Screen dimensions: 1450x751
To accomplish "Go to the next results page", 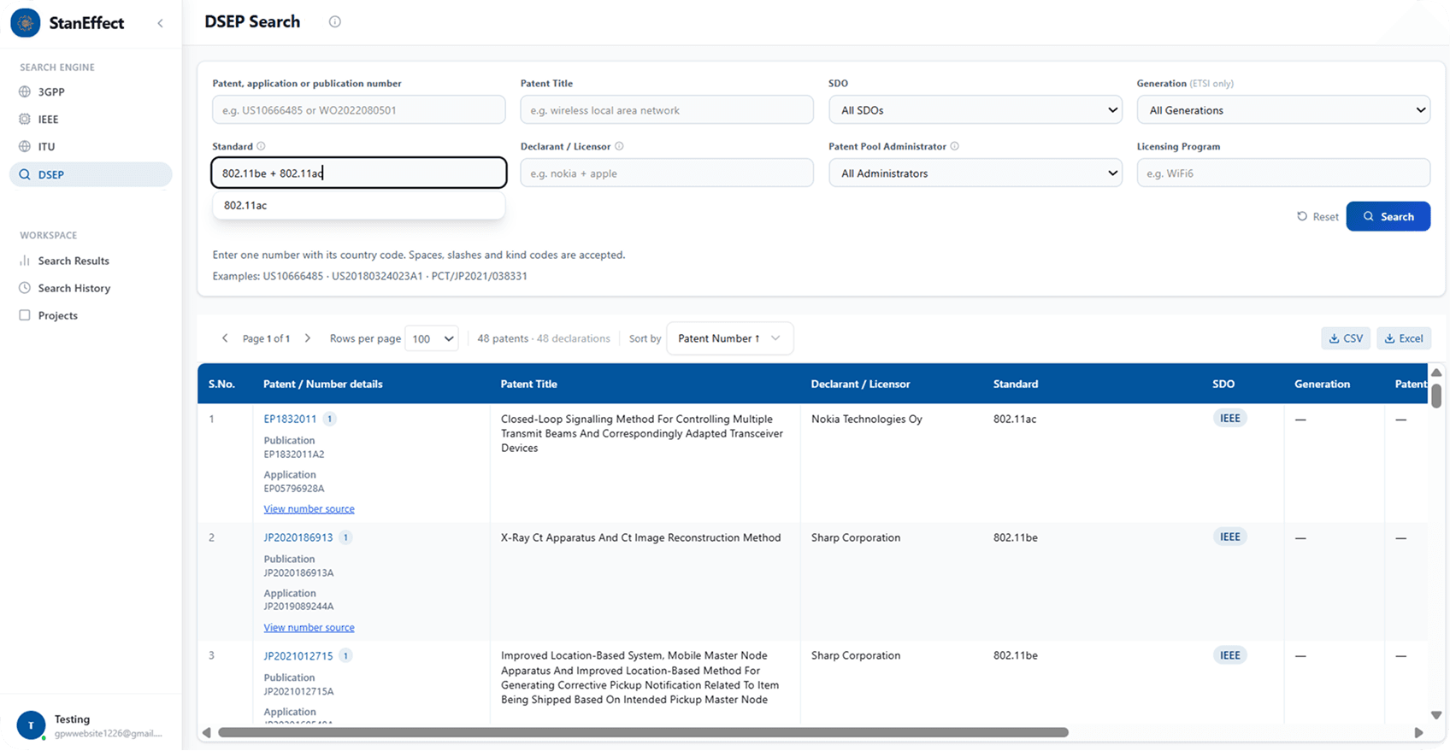I will point(308,338).
